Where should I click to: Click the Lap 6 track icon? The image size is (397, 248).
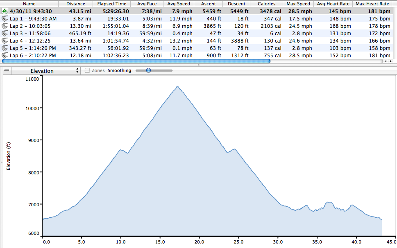[5, 55]
